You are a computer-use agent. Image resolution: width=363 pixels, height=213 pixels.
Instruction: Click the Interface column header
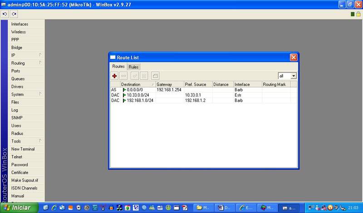point(248,84)
